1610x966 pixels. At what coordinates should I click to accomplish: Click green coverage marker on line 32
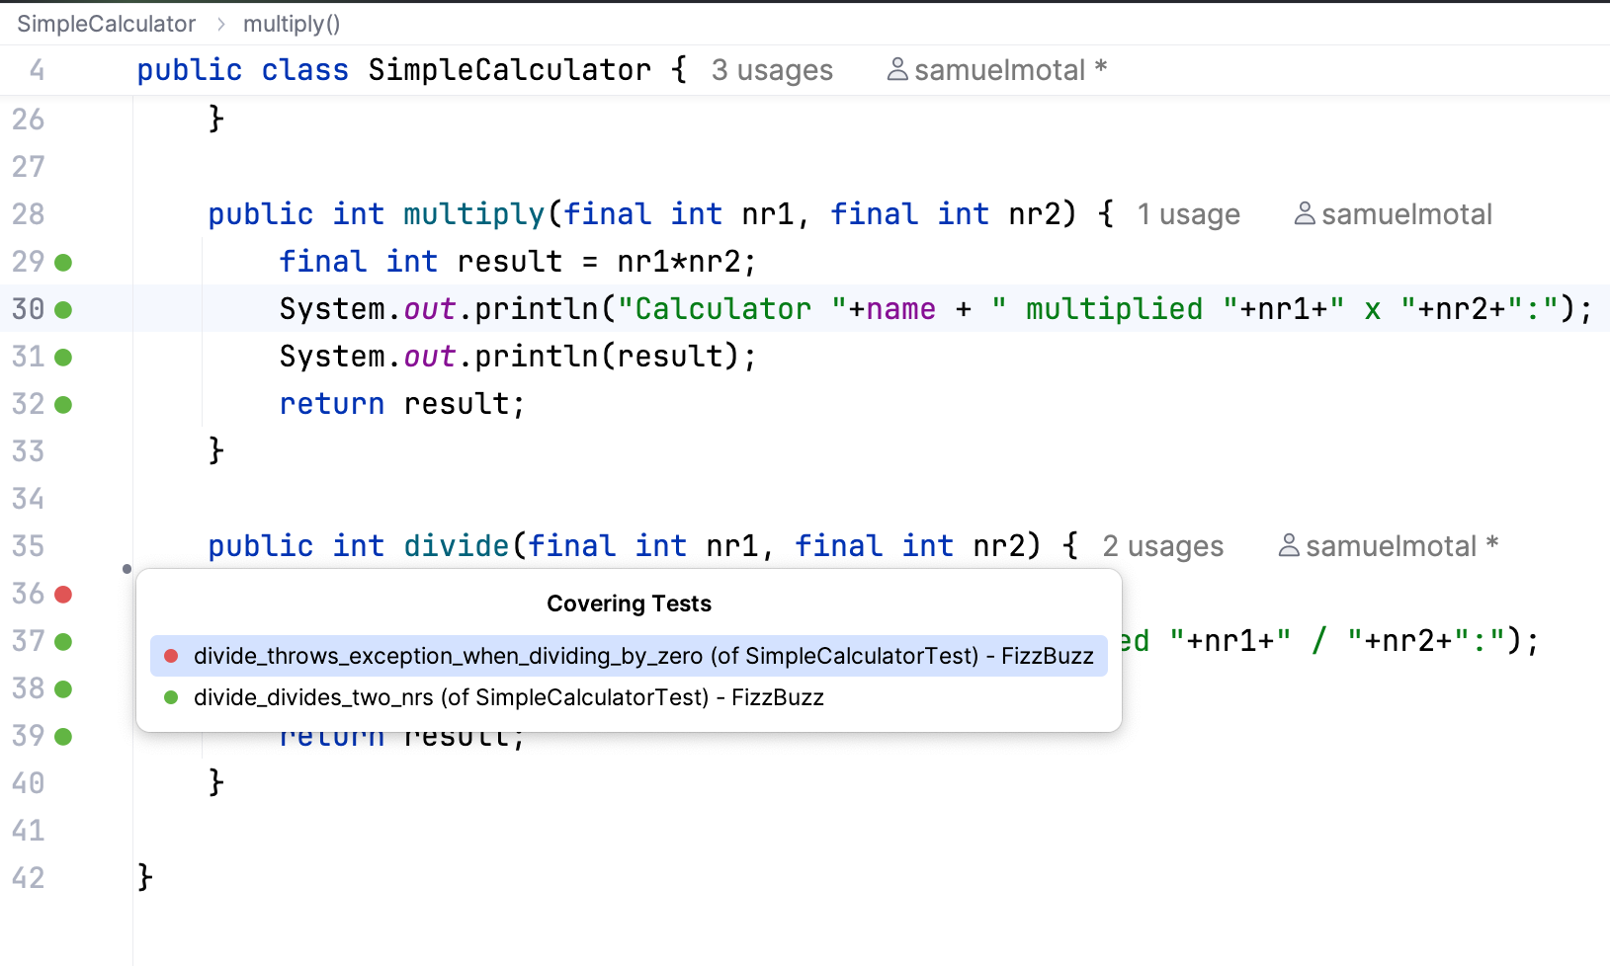pos(63,405)
